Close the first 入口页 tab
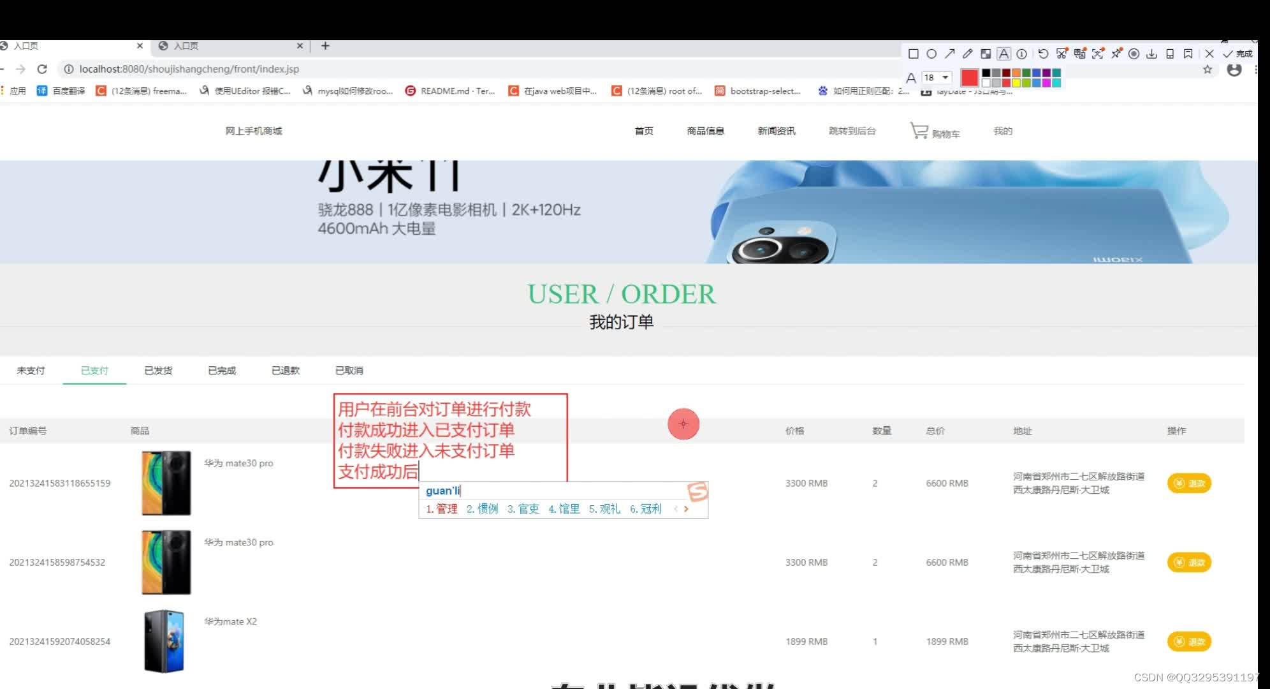The width and height of the screenshot is (1270, 689). tap(140, 46)
